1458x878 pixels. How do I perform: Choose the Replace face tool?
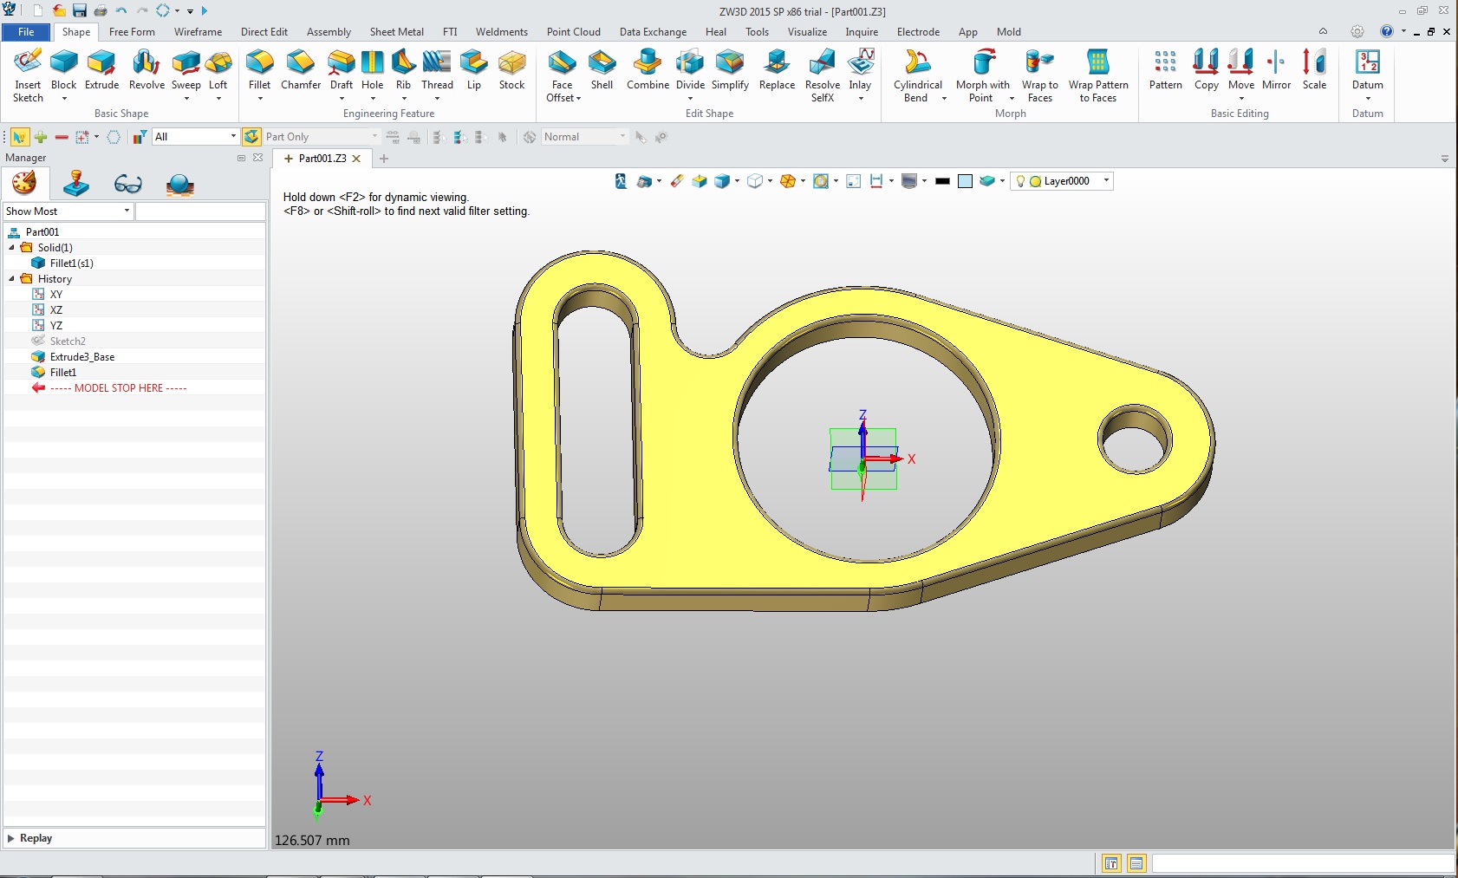777,69
